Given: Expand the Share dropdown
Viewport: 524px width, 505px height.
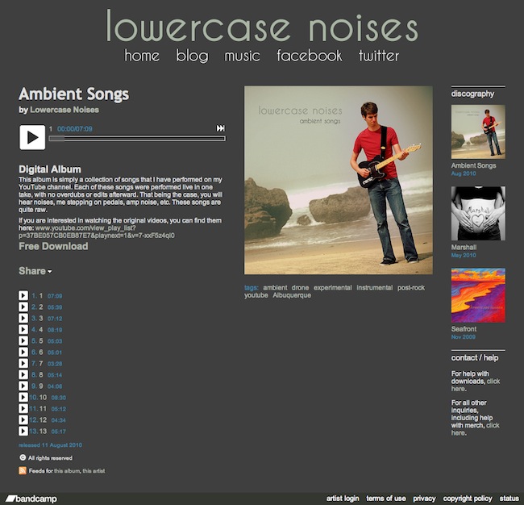Looking at the screenshot, I should (x=35, y=271).
